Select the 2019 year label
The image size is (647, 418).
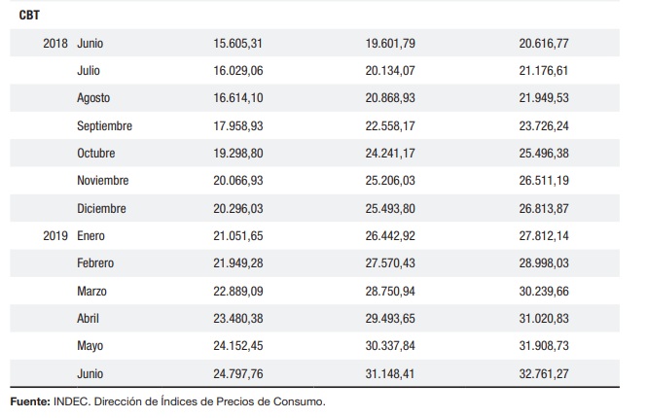click(55, 235)
